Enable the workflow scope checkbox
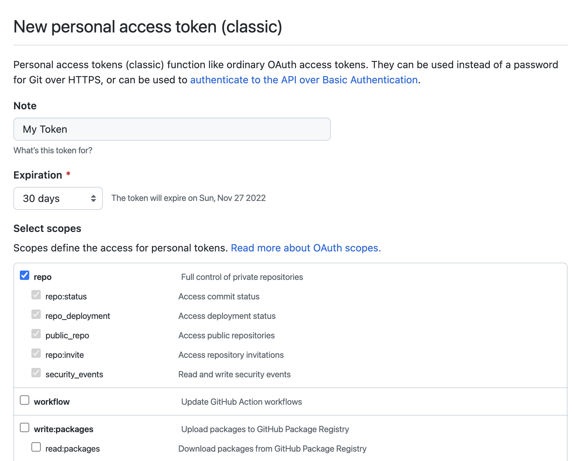The height and width of the screenshot is (461, 573). (x=25, y=400)
